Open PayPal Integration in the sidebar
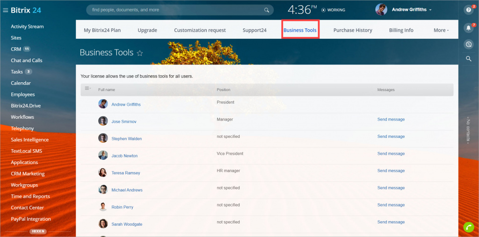Image resolution: width=479 pixels, height=237 pixels. (x=31, y=219)
